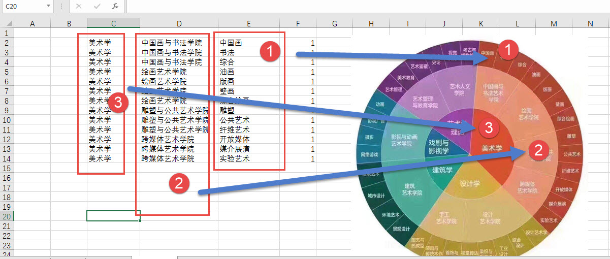This screenshot has height=259, width=610.
Task: Select the value 1 in row 6
Action: pos(298,81)
